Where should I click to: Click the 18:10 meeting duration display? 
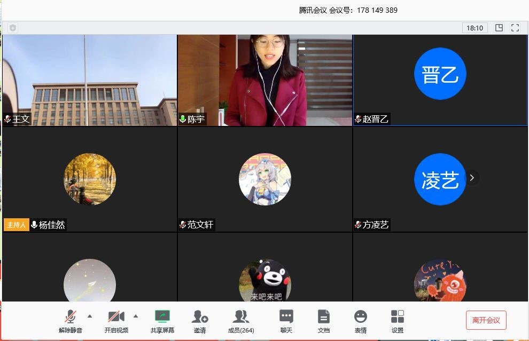[474, 28]
